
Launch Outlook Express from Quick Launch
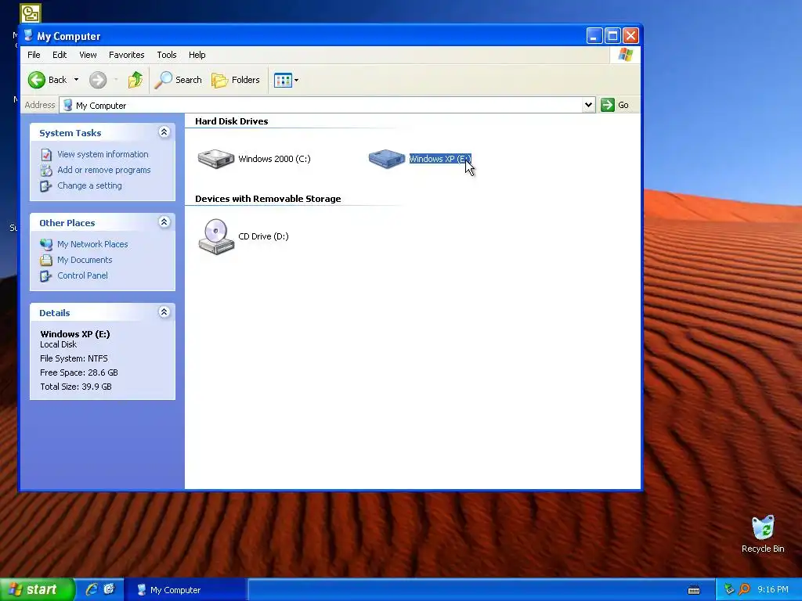click(x=109, y=589)
